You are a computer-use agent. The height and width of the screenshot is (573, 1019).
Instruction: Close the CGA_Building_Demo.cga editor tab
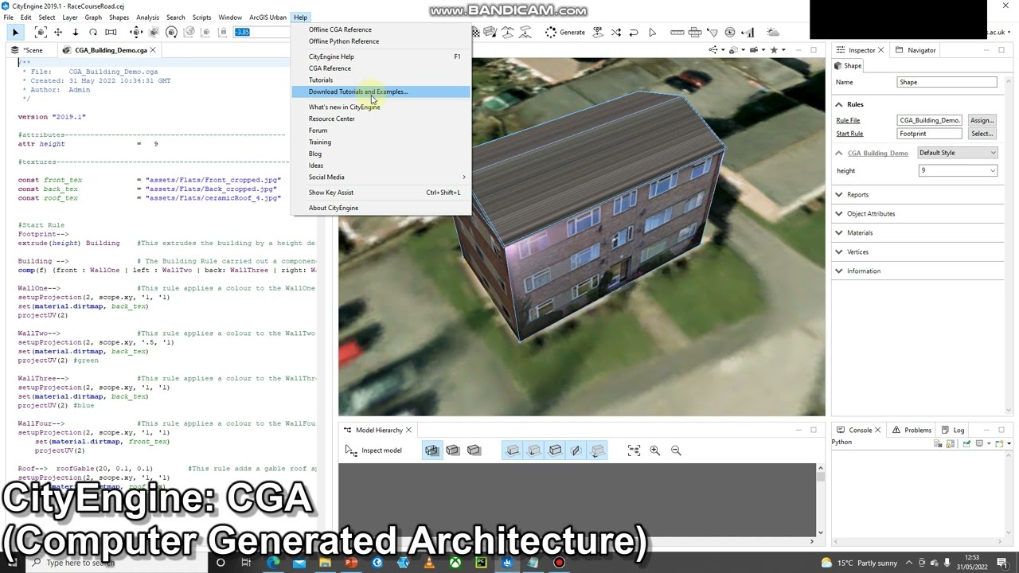coord(153,50)
